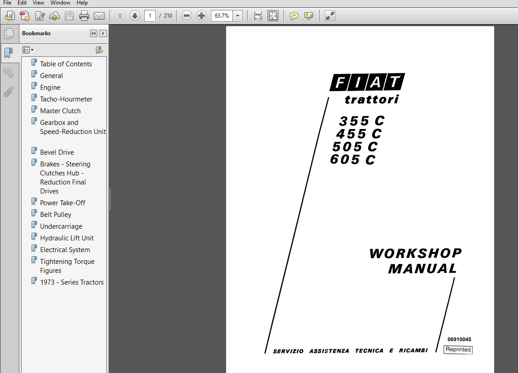The height and width of the screenshot is (373, 518).
Task: Go to previous page with up arrow
Action: 120,15
